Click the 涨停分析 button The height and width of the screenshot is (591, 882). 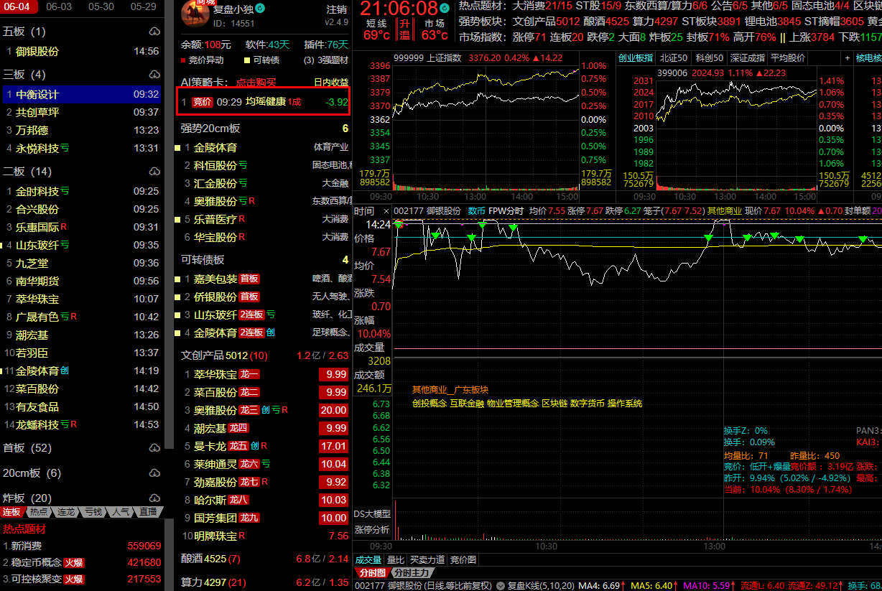coord(372,531)
